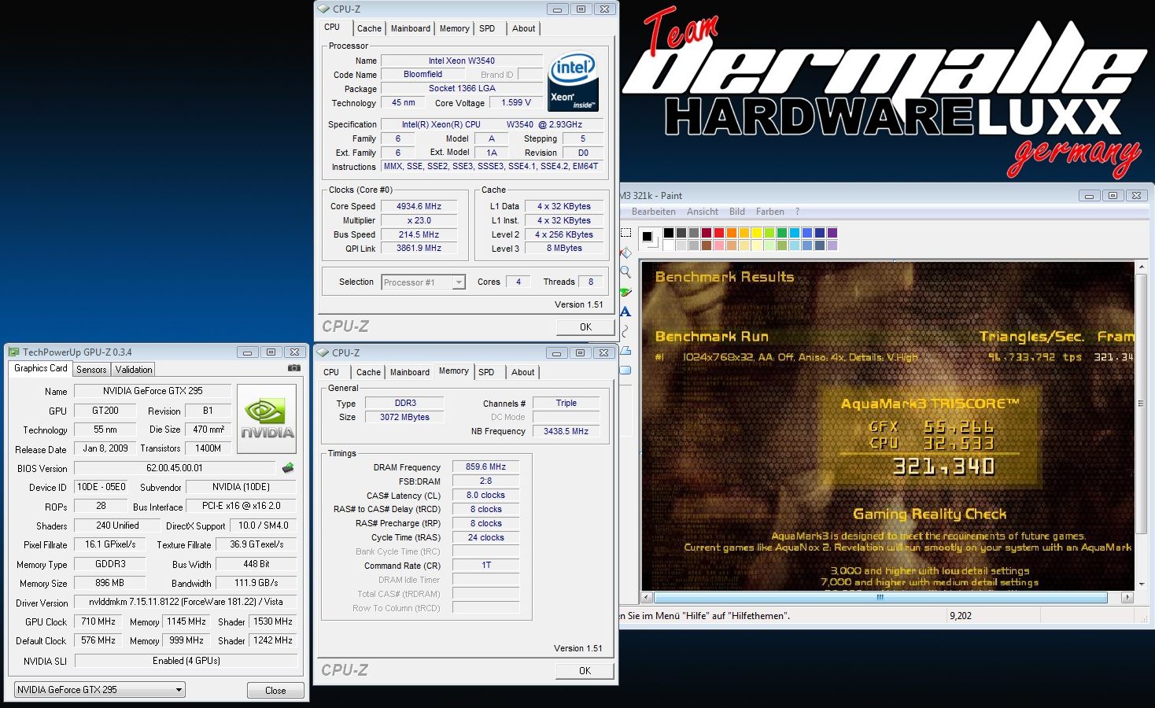This screenshot has height=708, width=1155.
Task: Click the GPU-Z title bar app icon
Action: click(x=13, y=352)
